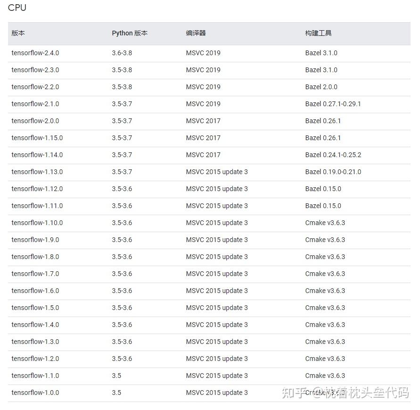Screen dimensions: 420x410
Task: Click the tensorflow-2.3.0 version label
Action: click(35, 70)
